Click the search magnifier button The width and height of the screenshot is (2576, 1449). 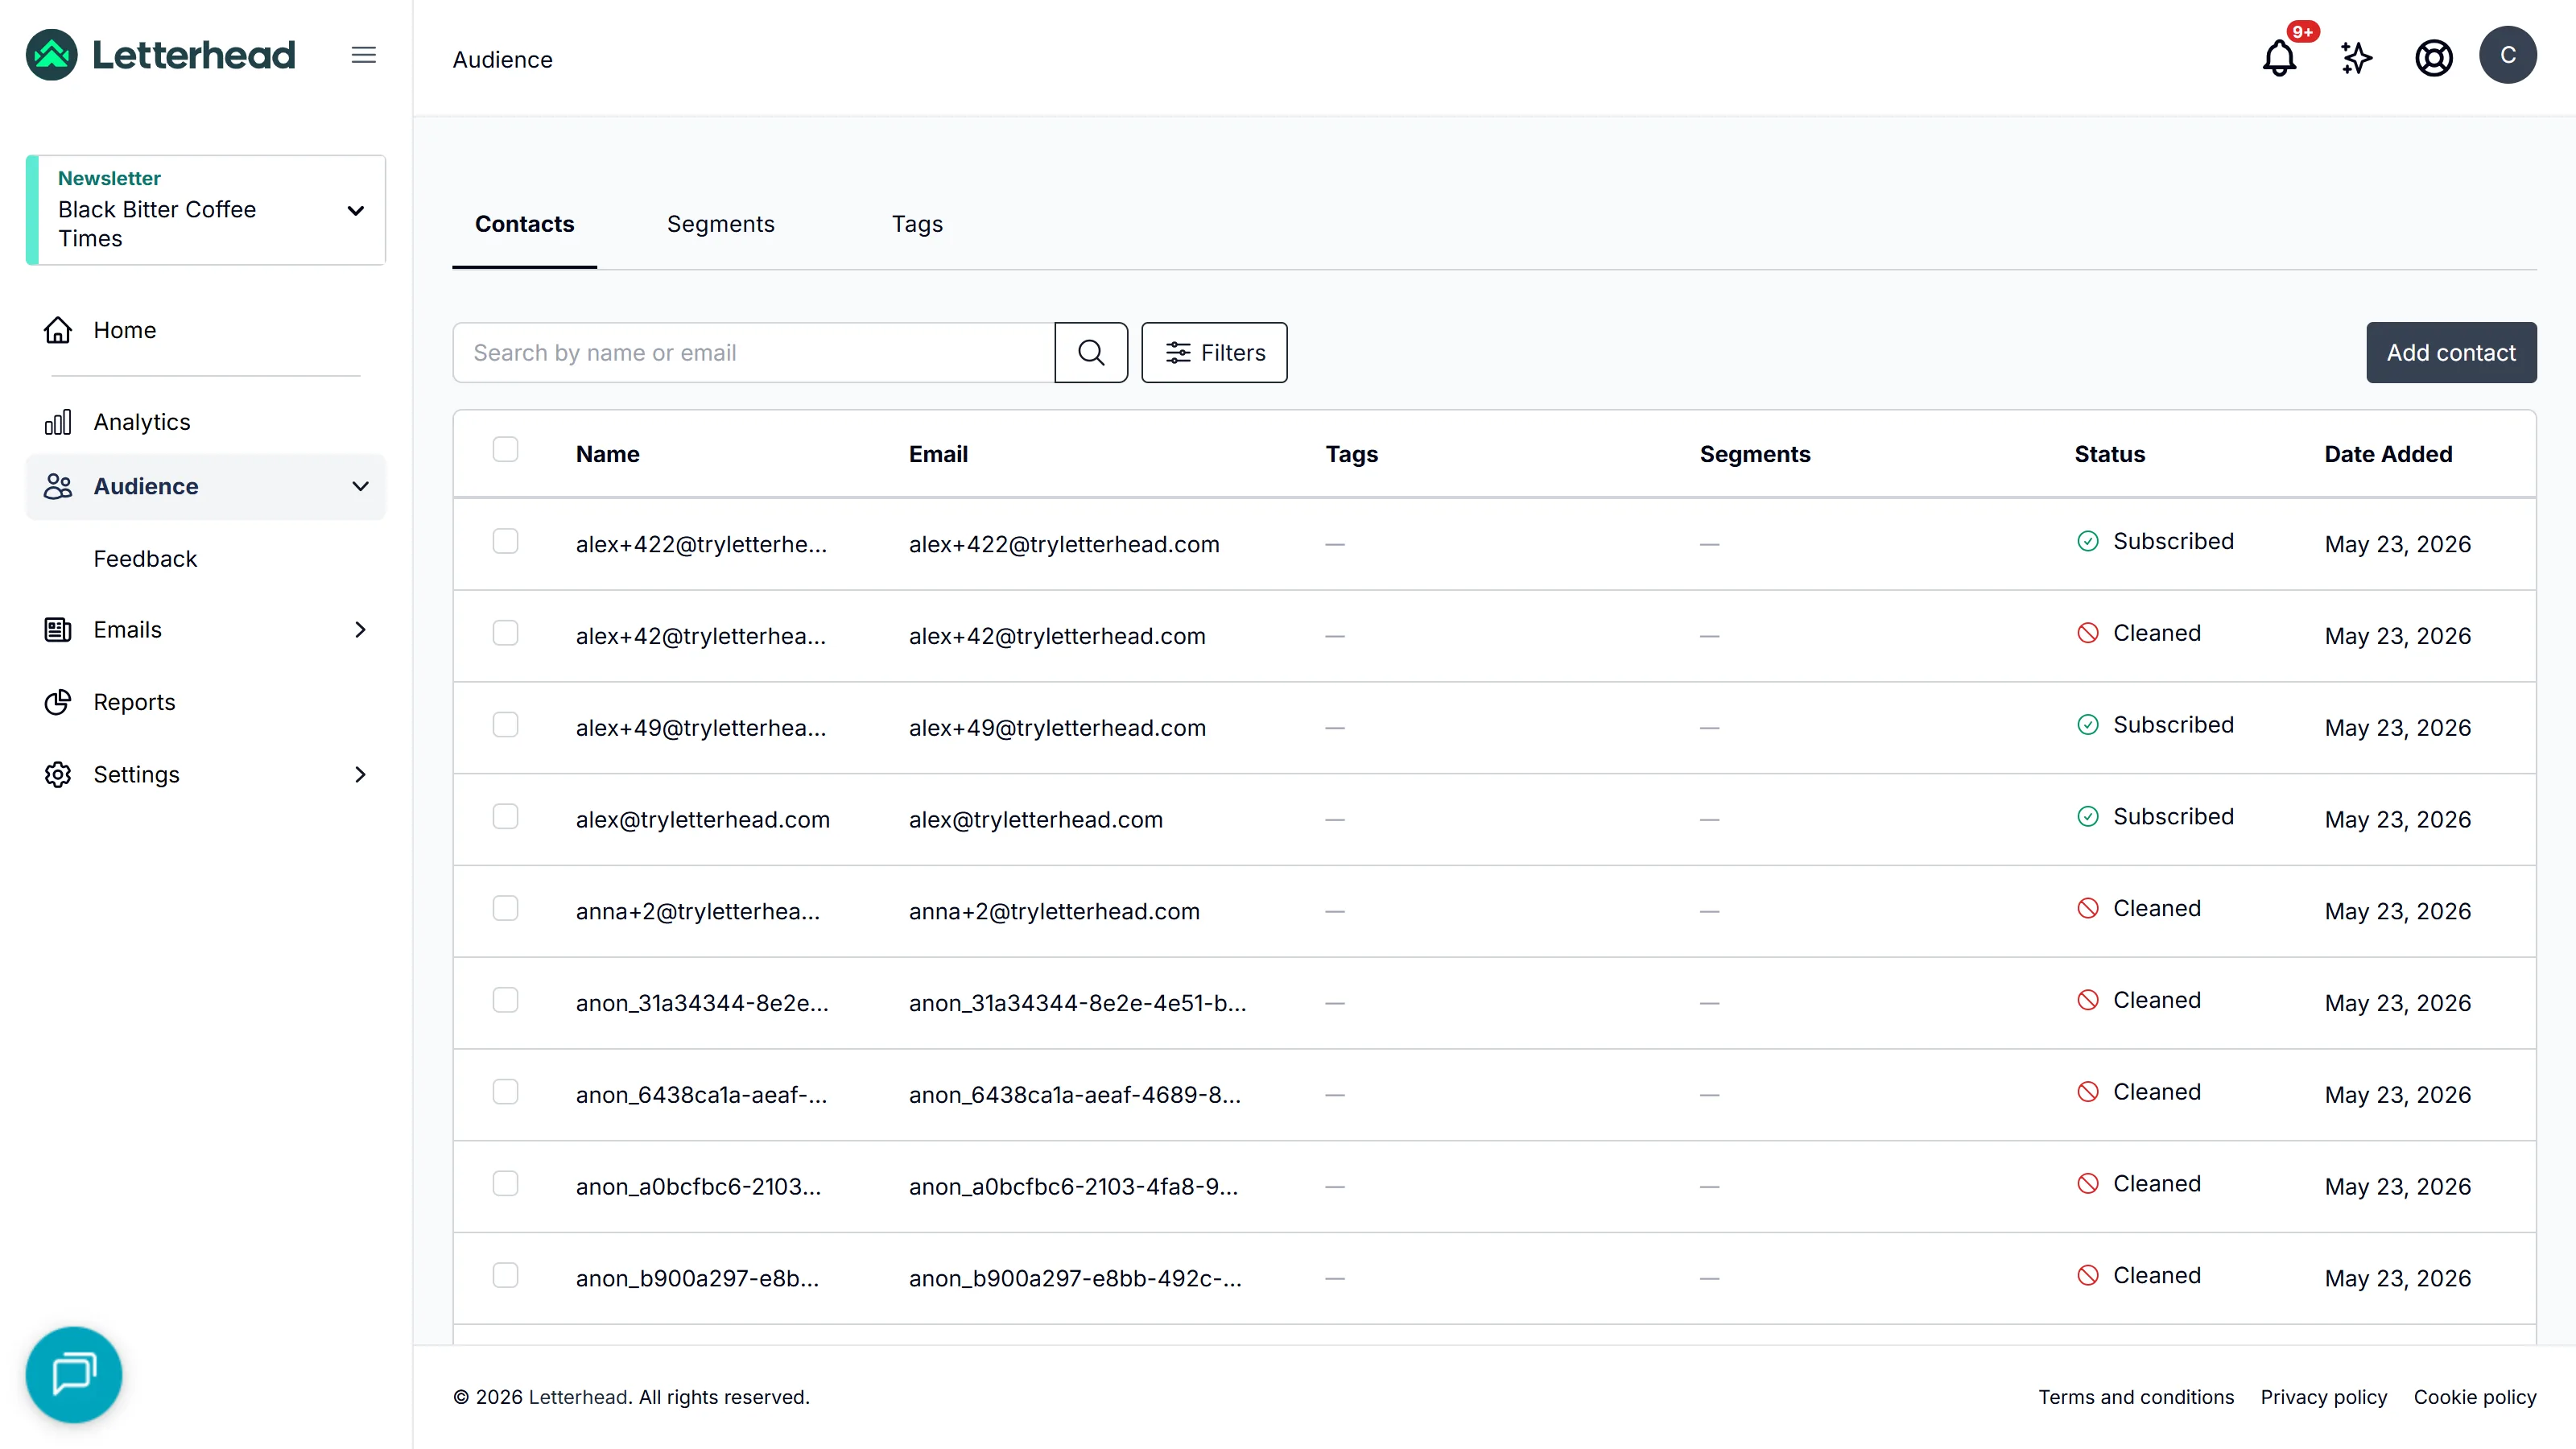click(x=1091, y=352)
